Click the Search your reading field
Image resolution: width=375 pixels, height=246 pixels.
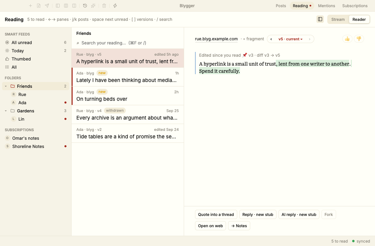[x=127, y=43]
